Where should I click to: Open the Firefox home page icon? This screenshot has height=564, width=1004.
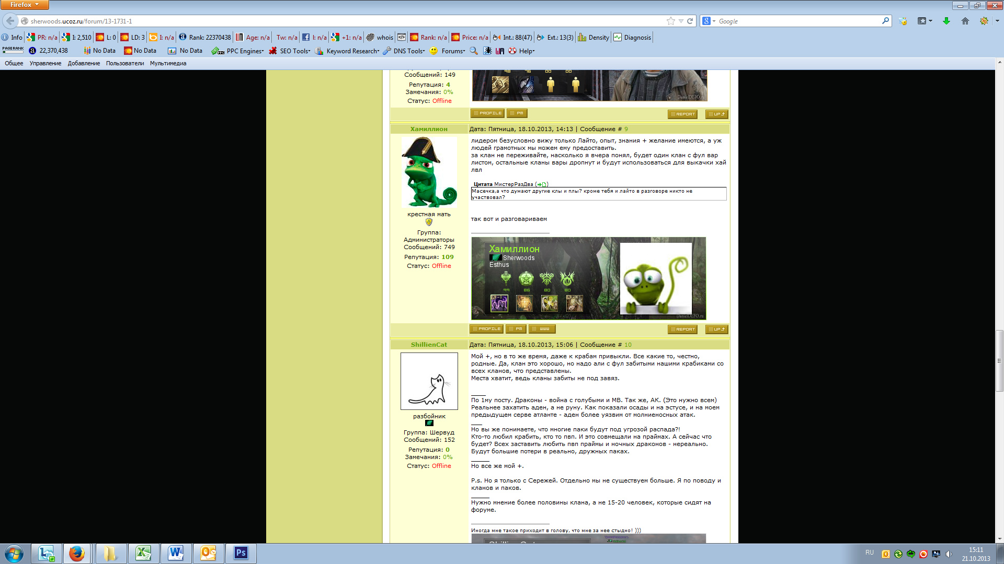point(965,21)
